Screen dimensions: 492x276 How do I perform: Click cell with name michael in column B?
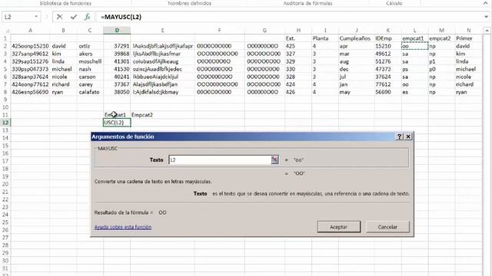(63, 69)
